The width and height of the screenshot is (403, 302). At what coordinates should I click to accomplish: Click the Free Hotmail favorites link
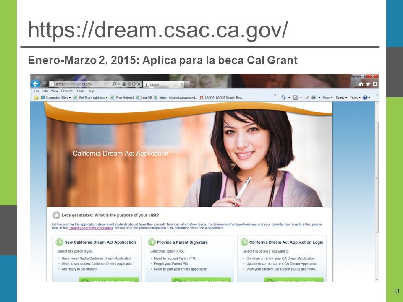(x=122, y=98)
